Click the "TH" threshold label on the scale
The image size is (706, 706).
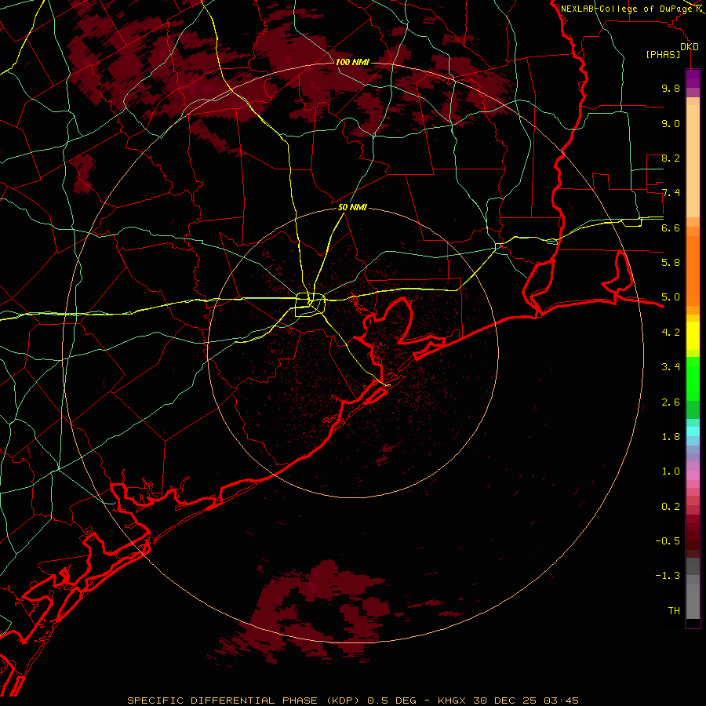point(674,611)
